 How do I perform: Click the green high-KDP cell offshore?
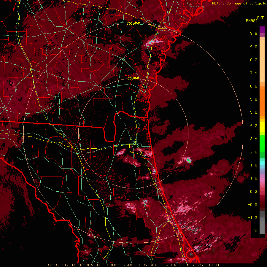pos(188,160)
